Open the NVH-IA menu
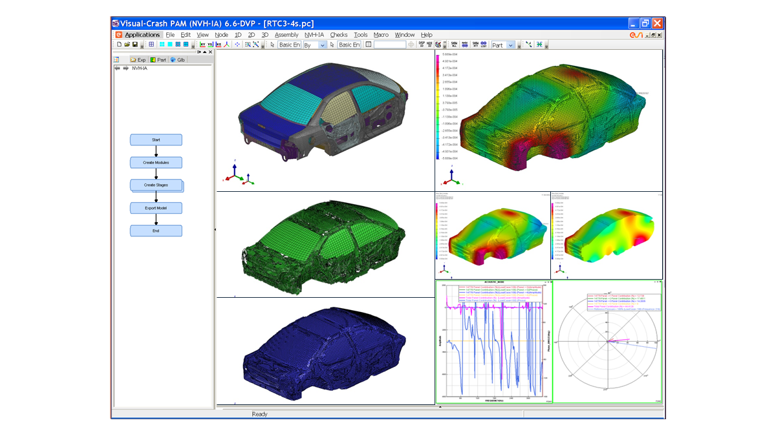The height and width of the screenshot is (436, 776). 314,35
